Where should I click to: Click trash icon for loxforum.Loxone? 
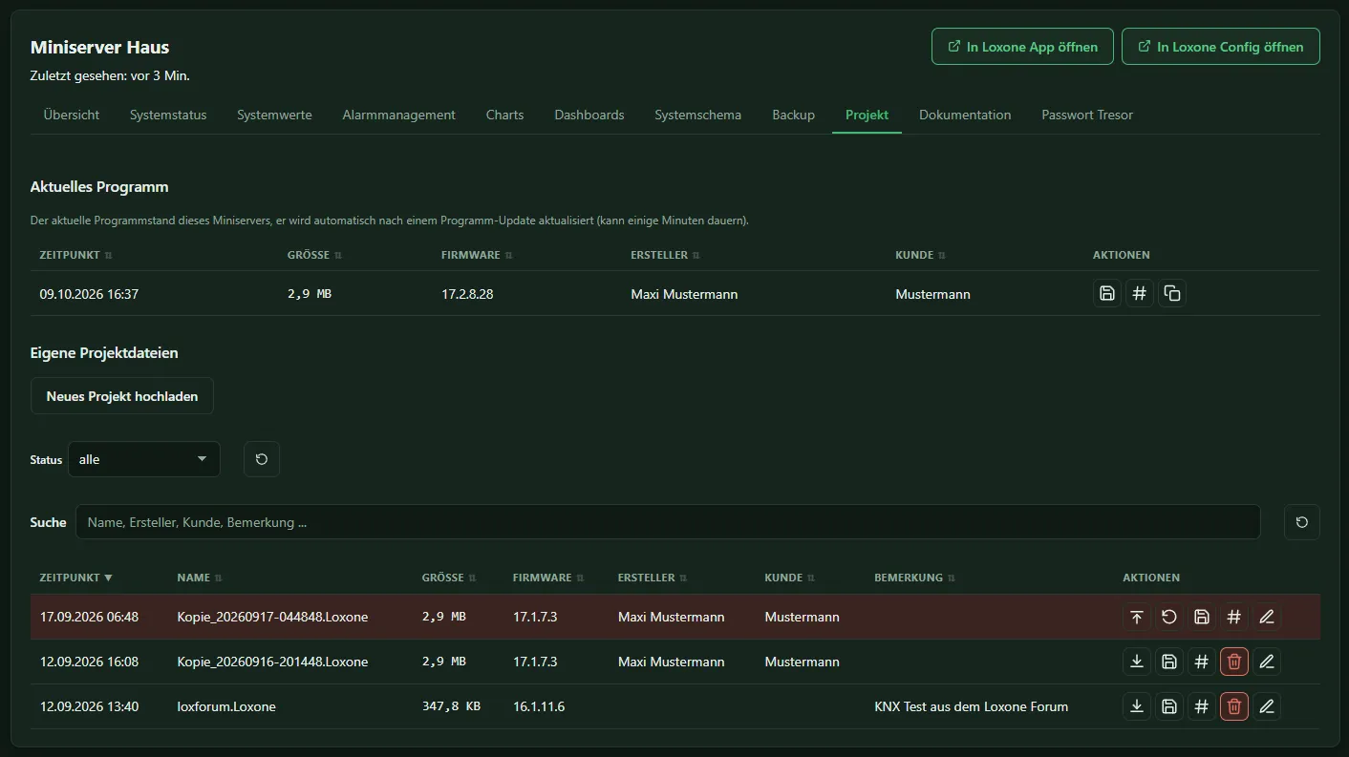[x=1234, y=706]
